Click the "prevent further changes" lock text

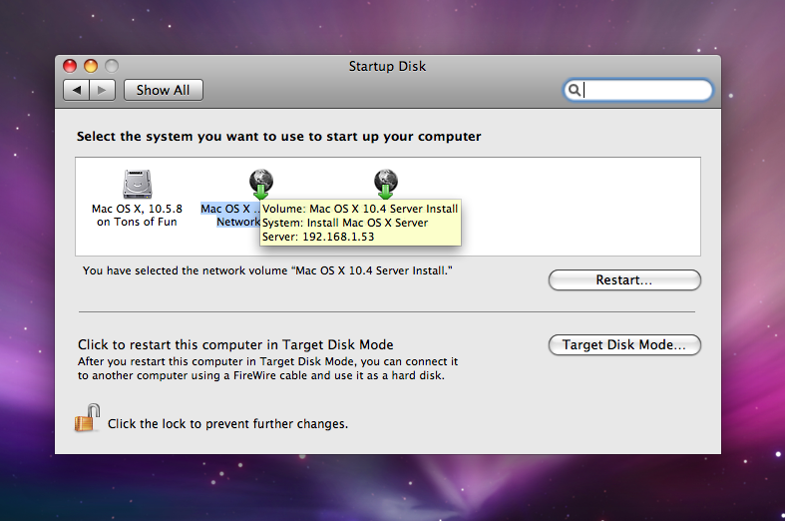pyautogui.click(x=227, y=423)
